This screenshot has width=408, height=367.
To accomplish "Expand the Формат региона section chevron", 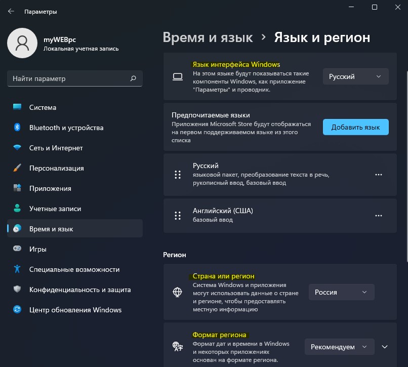I will tap(385, 347).
